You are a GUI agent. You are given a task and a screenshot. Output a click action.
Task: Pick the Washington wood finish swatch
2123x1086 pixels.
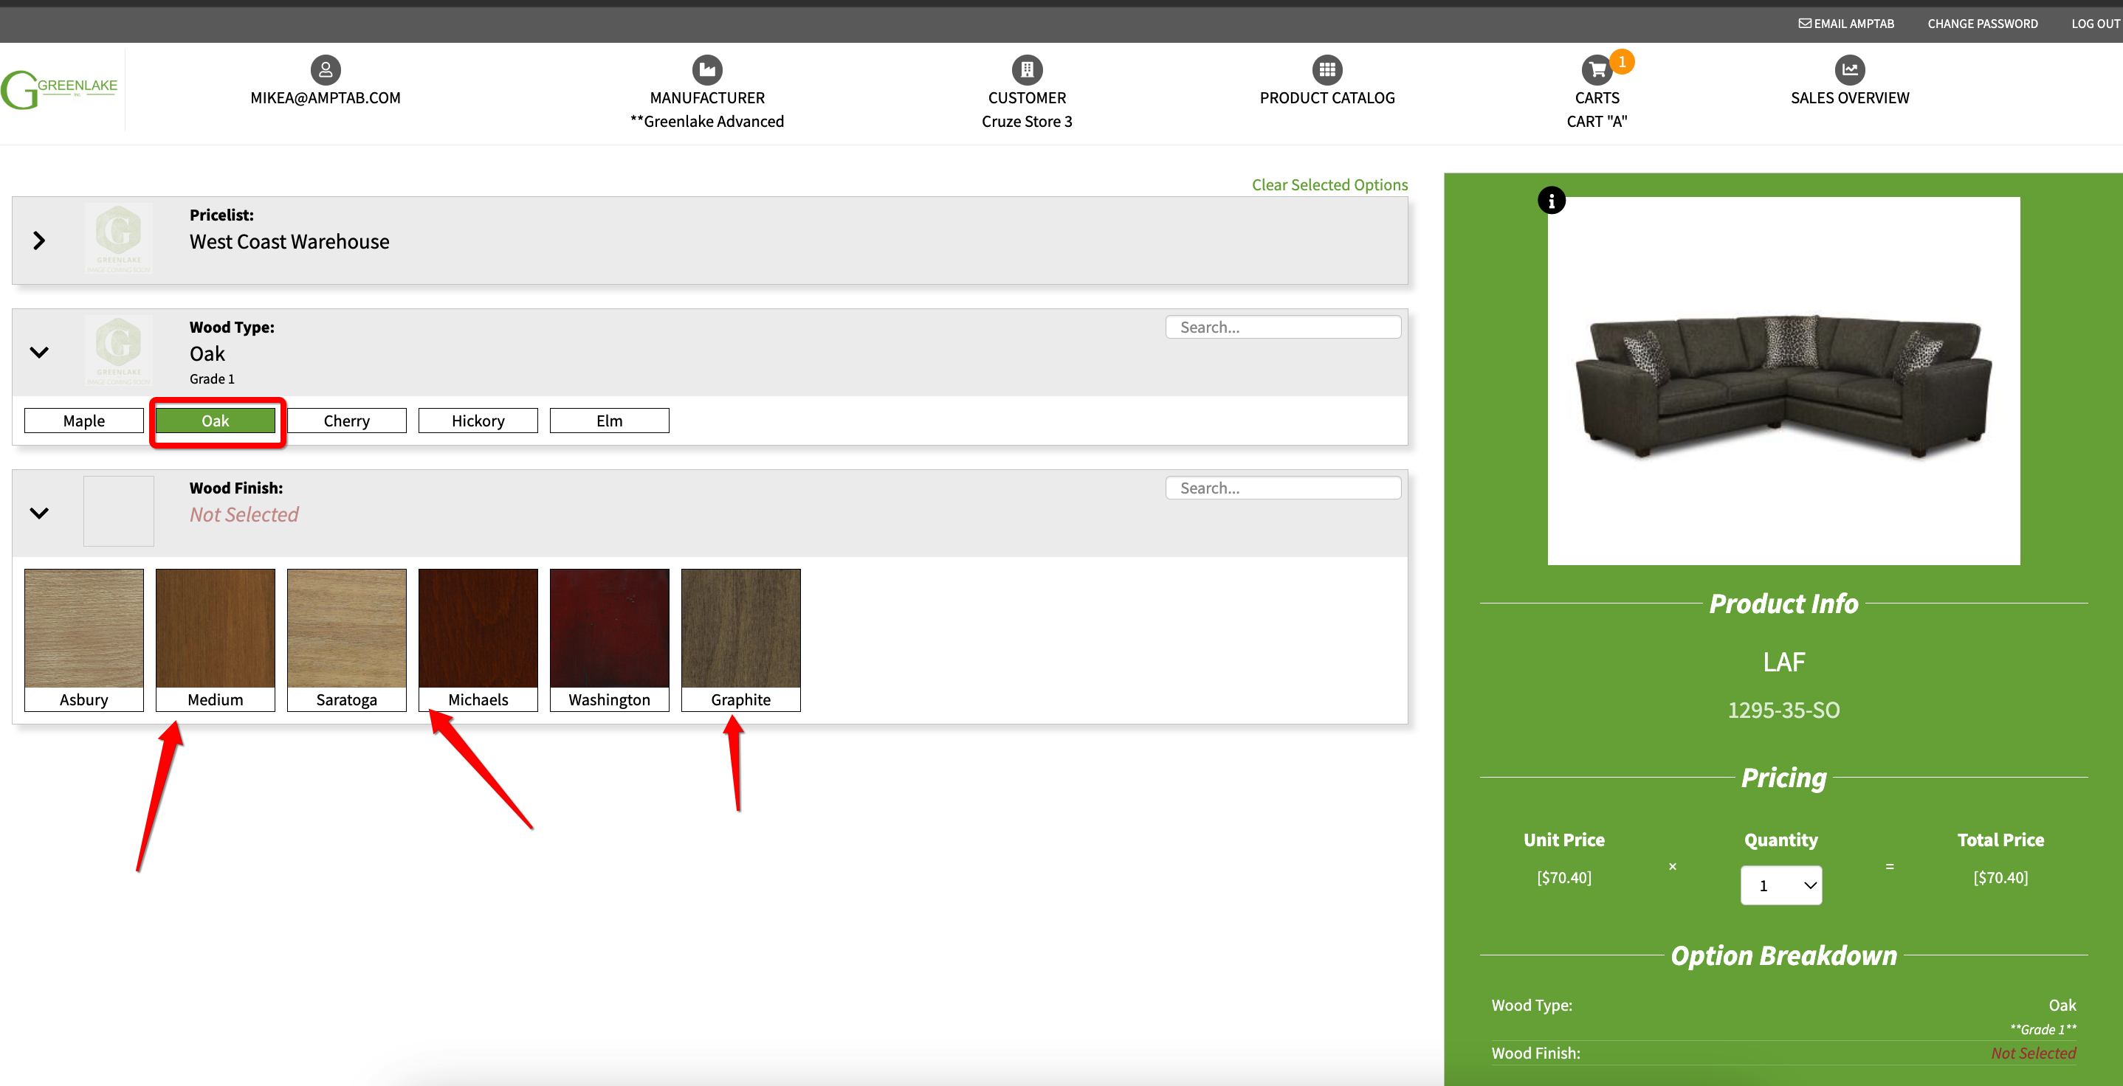click(x=609, y=639)
